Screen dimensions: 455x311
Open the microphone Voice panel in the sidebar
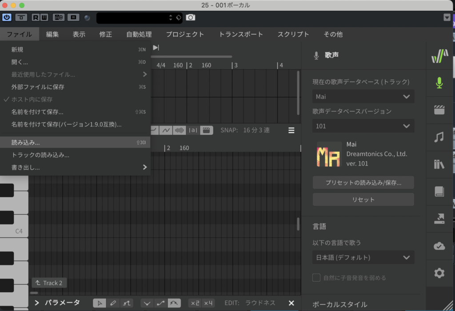439,83
